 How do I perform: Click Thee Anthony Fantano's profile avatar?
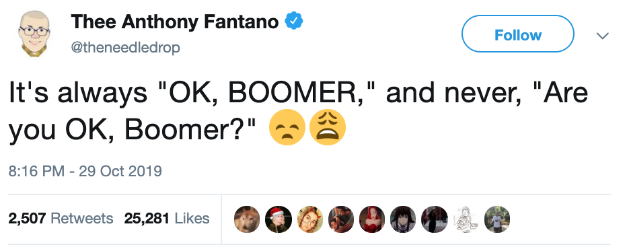(x=34, y=35)
